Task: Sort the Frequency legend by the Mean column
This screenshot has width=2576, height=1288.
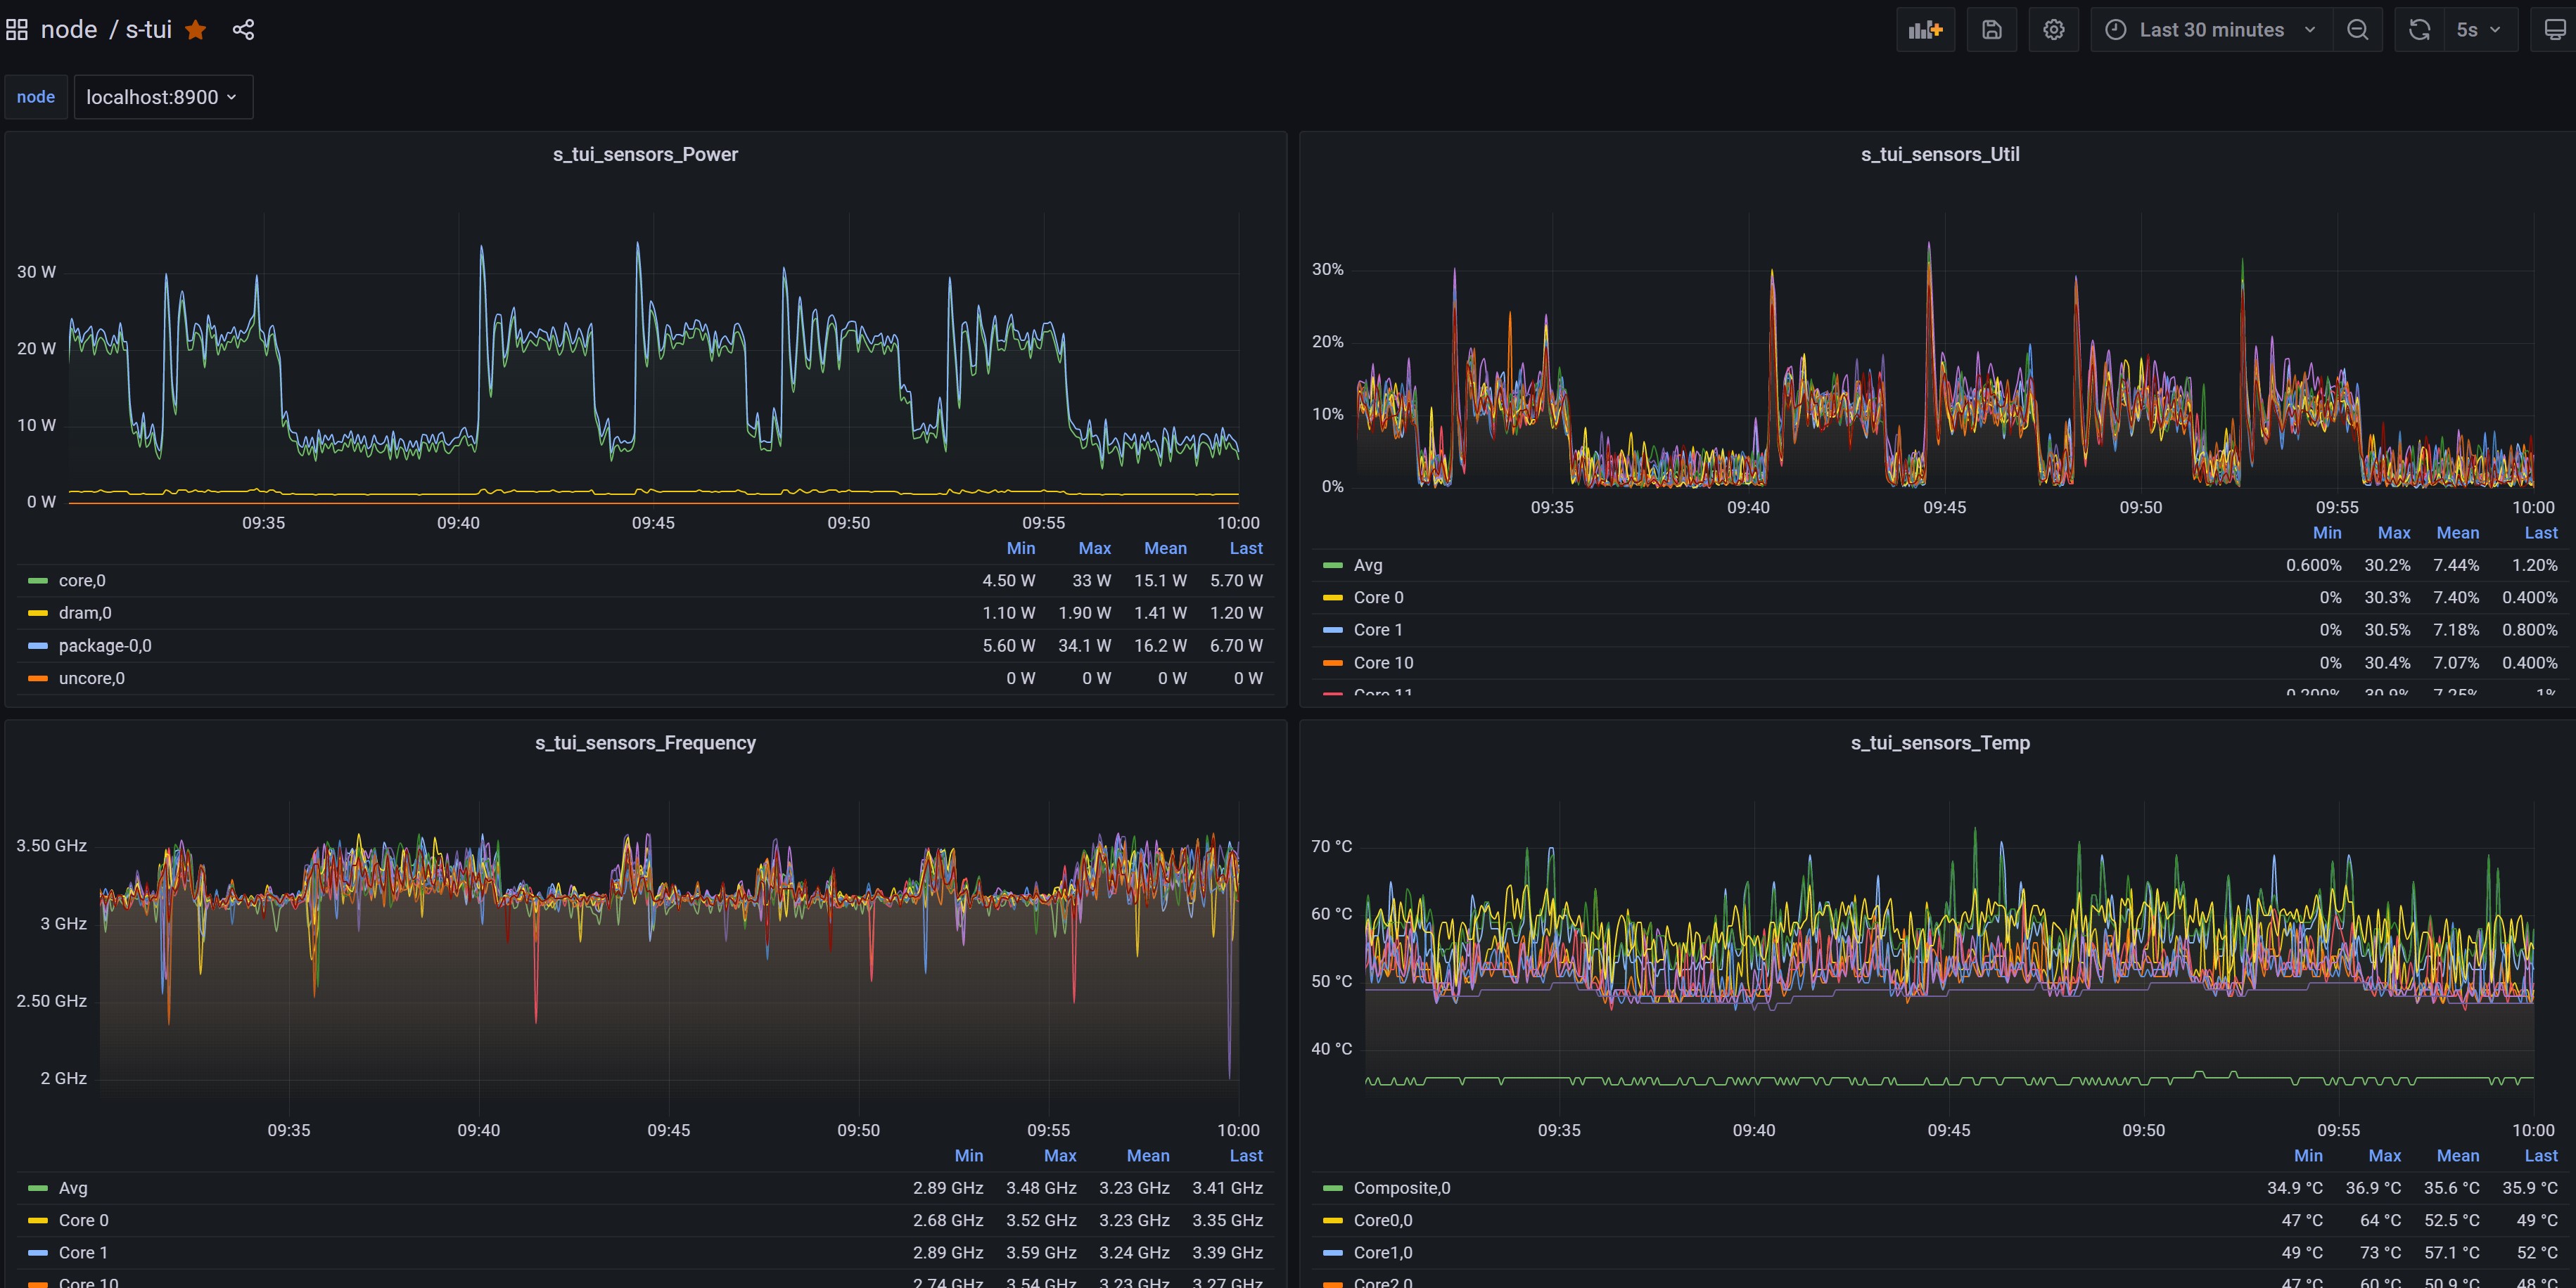Action: (x=1147, y=1156)
